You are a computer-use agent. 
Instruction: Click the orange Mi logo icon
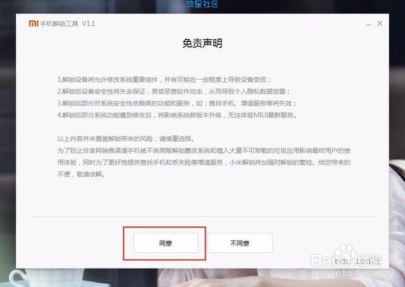[34, 23]
